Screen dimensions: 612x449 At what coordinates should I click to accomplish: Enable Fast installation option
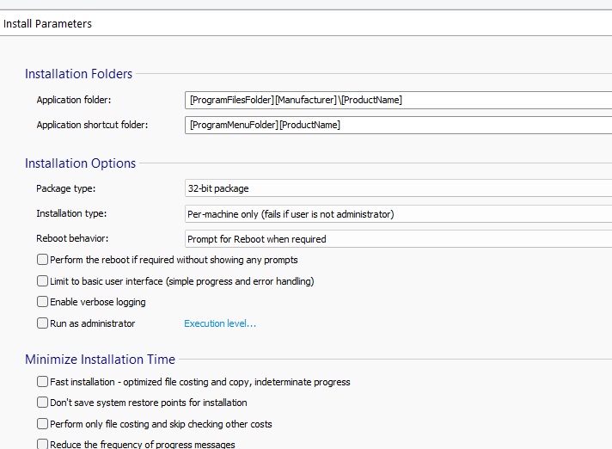click(43, 382)
